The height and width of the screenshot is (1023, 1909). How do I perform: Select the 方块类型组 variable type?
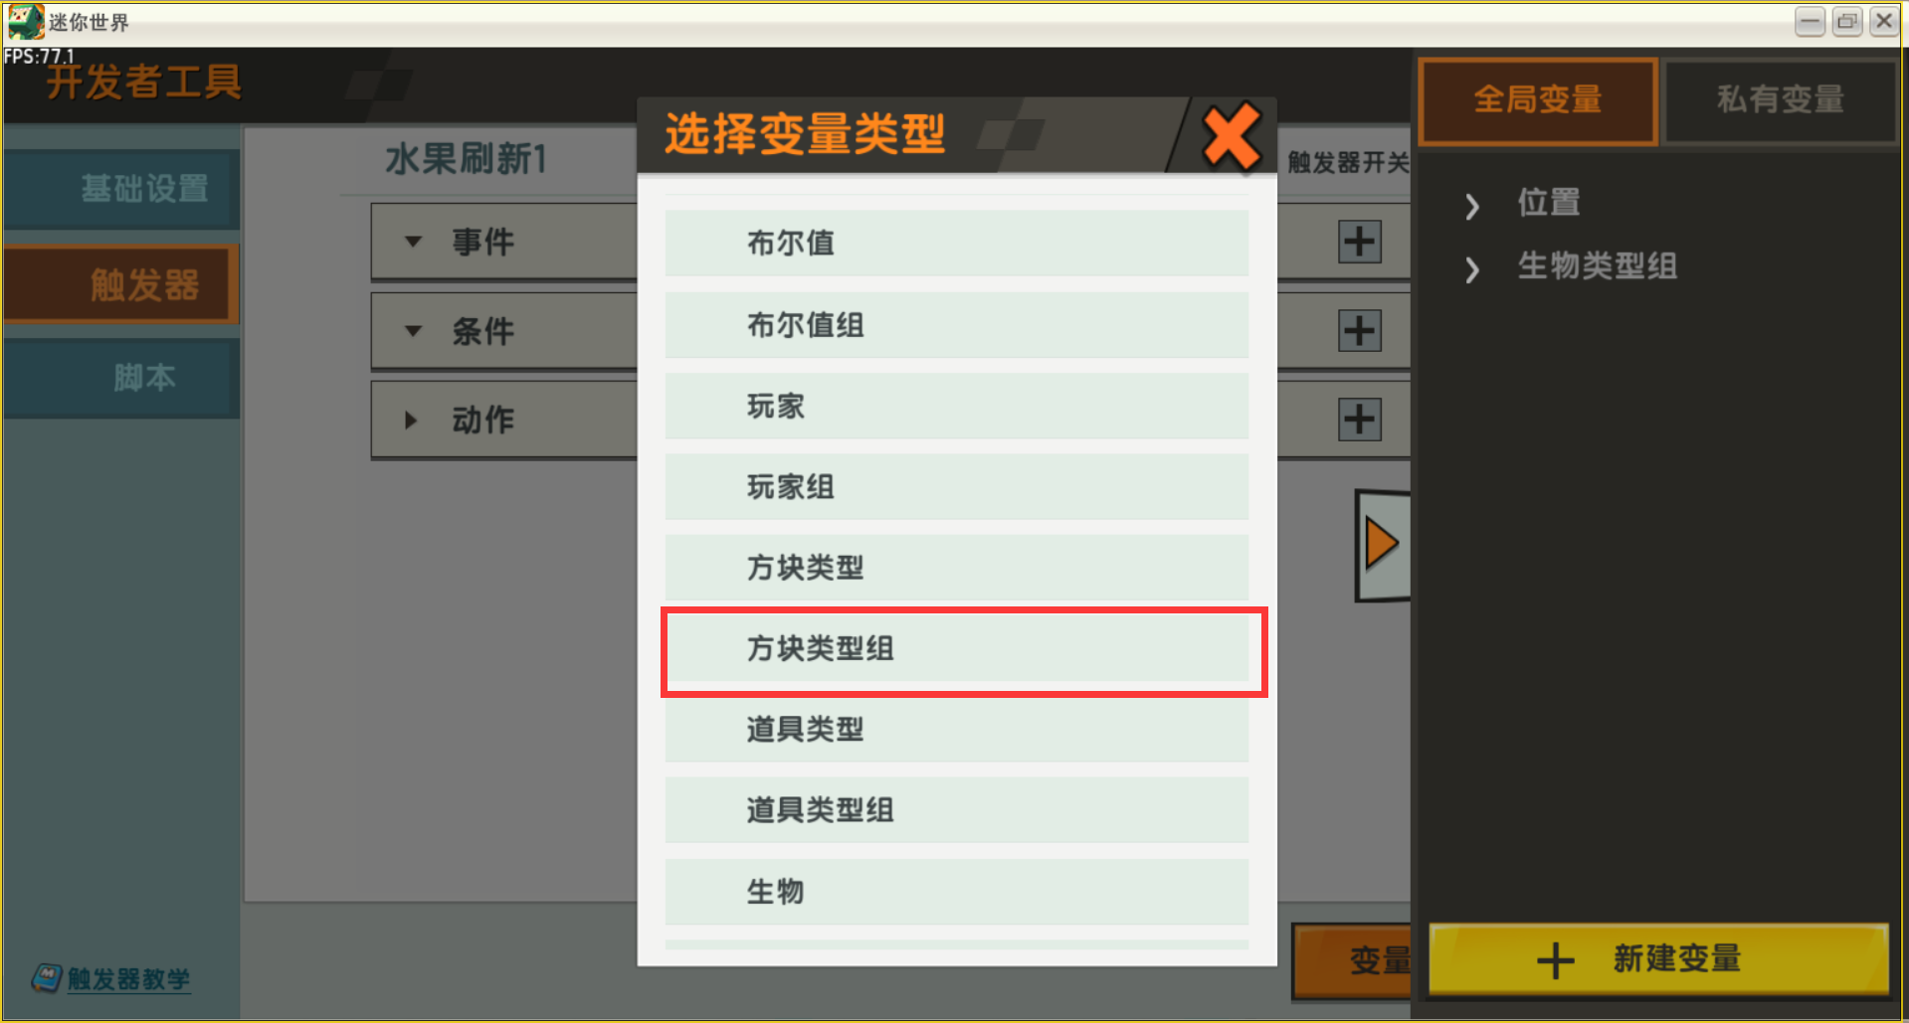coord(957,649)
